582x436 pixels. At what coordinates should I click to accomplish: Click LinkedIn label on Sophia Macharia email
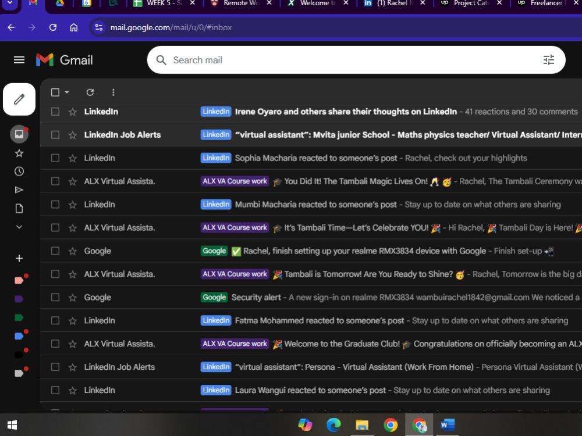coord(216,158)
